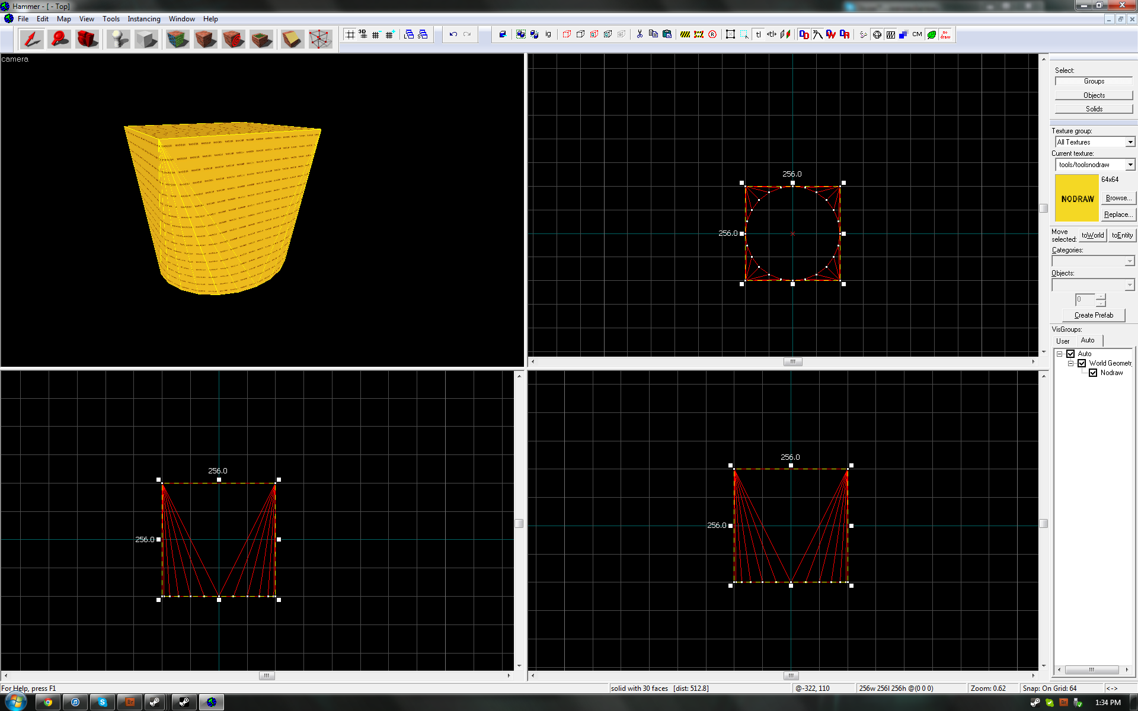
Task: Open the File menu
Action: pyautogui.click(x=23, y=19)
